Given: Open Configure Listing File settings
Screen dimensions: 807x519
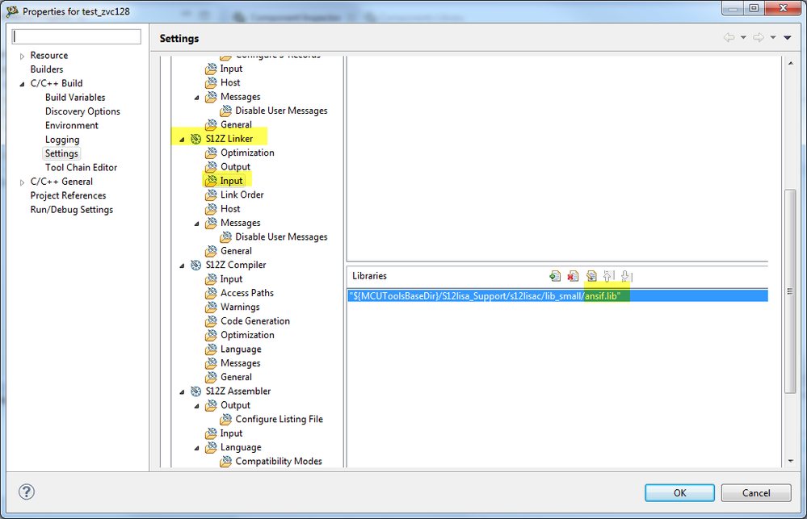Looking at the screenshot, I should click(279, 419).
